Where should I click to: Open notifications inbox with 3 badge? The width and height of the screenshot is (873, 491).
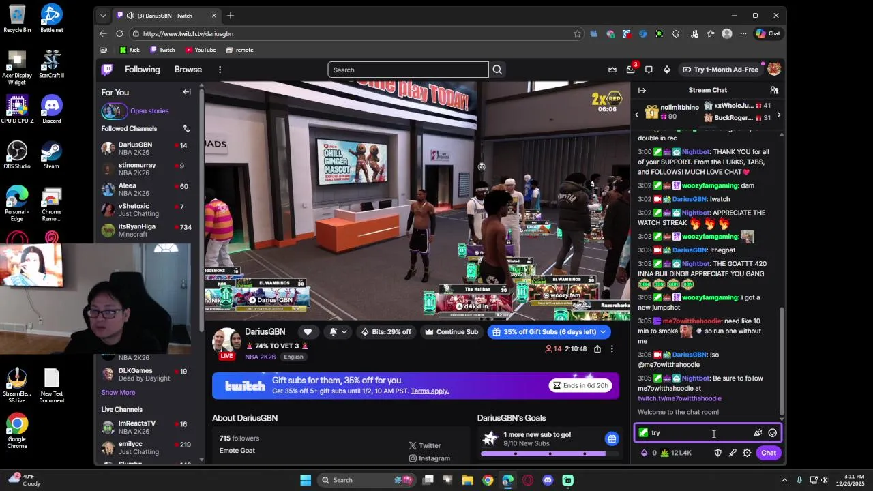631,70
